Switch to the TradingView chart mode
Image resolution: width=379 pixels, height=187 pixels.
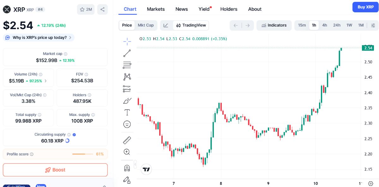click(191, 25)
